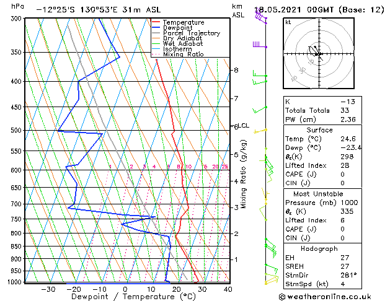Click the Most Unstable theta-e value 335

(x=347, y=211)
